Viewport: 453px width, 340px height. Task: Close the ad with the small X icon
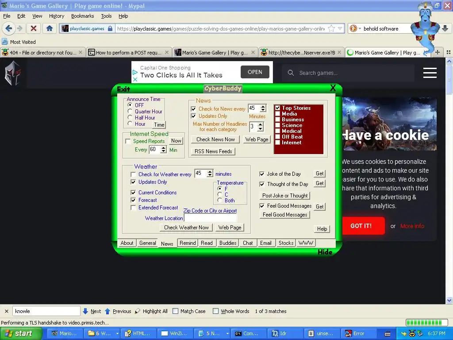pyautogui.click(x=135, y=79)
